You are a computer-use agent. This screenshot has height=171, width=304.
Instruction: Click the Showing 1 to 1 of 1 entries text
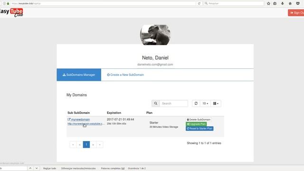tap(204, 143)
